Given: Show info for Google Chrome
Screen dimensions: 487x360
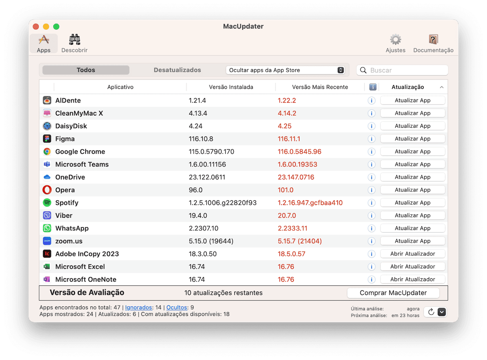Looking at the screenshot, I should 372,152.
